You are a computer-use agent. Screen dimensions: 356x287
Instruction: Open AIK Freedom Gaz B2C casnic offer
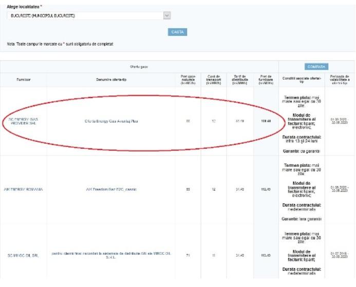[x=111, y=189]
